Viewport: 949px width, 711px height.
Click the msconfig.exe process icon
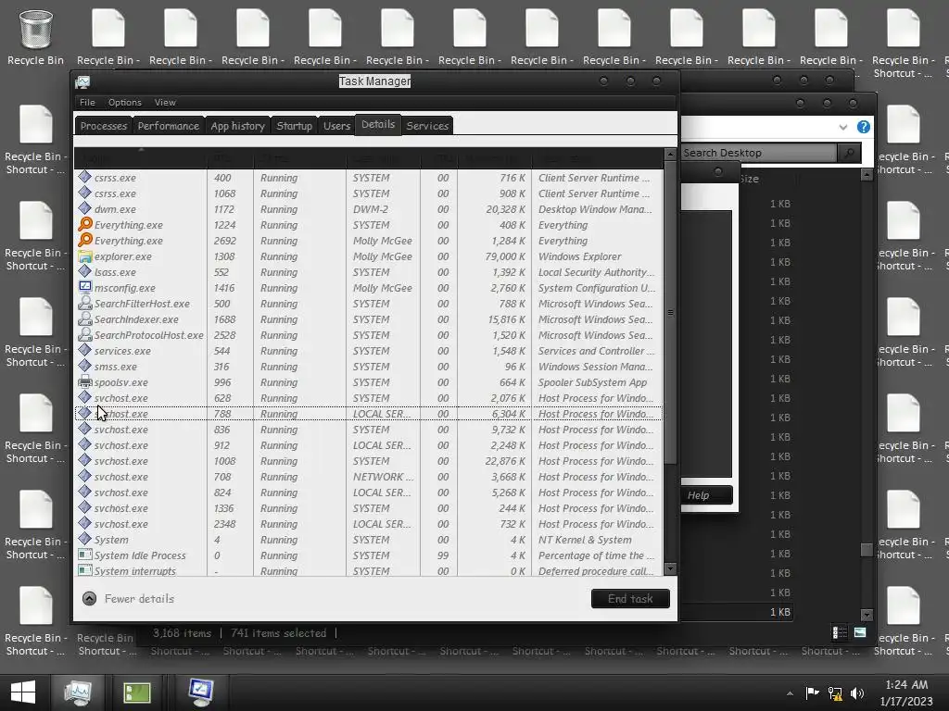85,287
